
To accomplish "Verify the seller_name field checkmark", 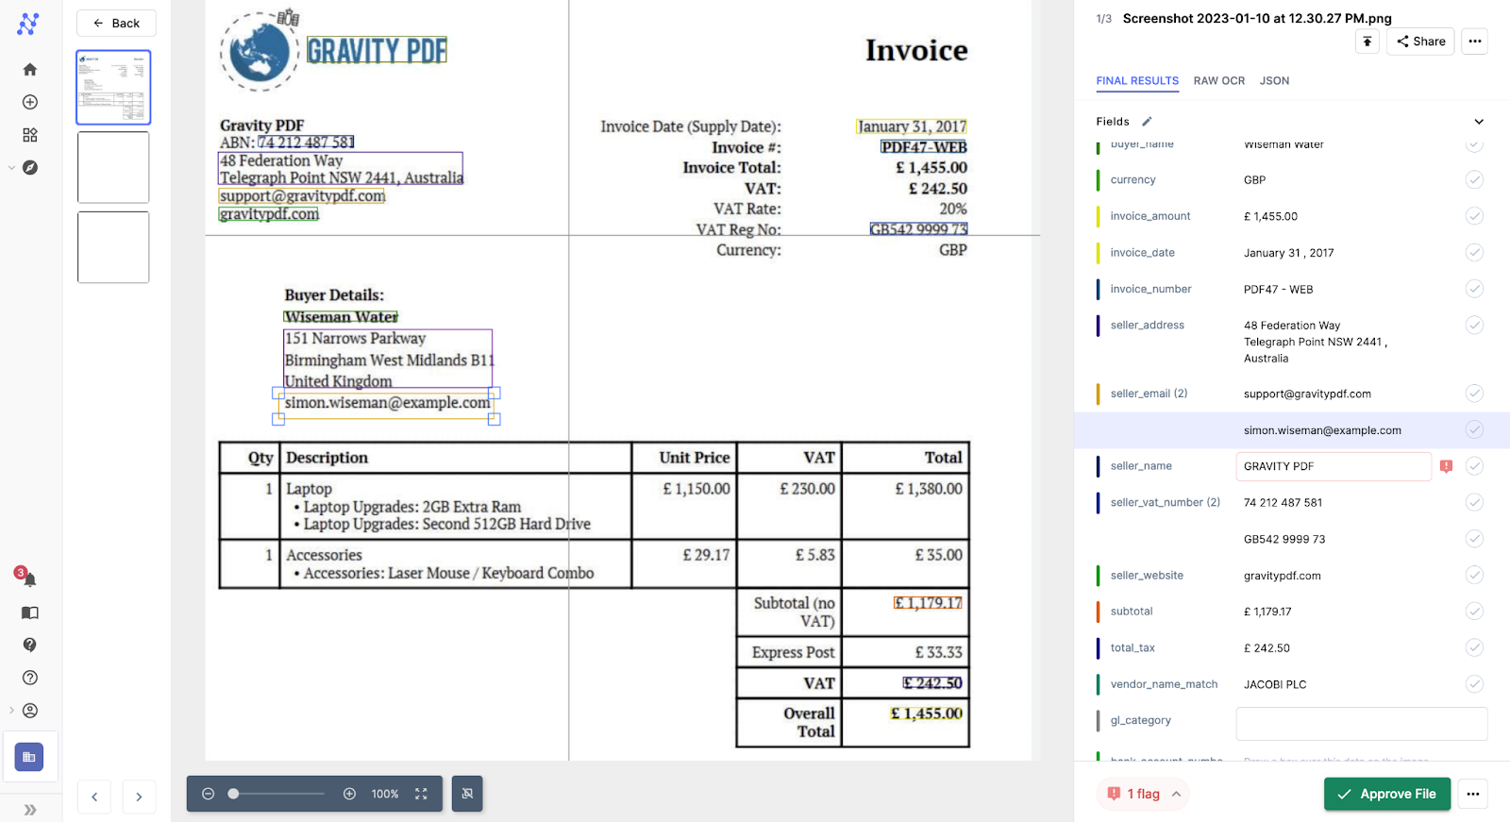I will pyautogui.click(x=1474, y=466).
